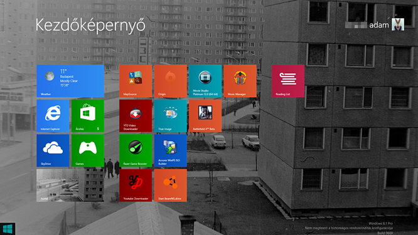Launch the Internet Explorer tile
Screen dimensions: 418x235
click(53, 116)
